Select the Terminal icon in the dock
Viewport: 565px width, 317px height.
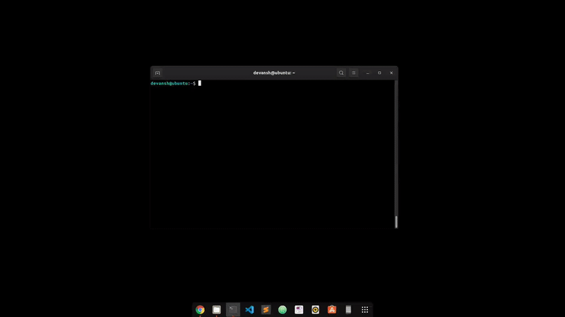233,309
